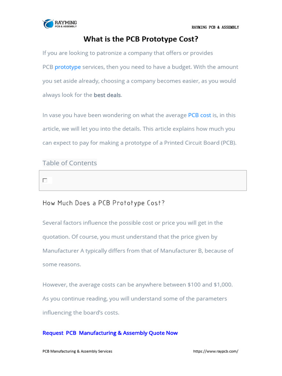Image resolution: width=282 pixels, height=376 pixels.
Task: Open the https://www.raypcb.com/ footer link
Action: pos(216,351)
